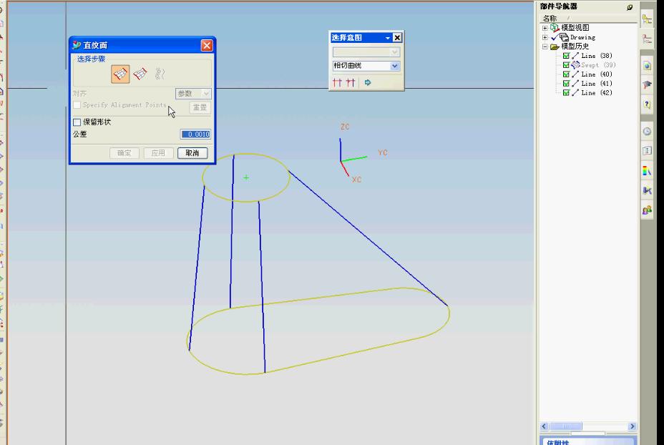Toggle the Specify Alignment Points checkbox
Viewport: 664px width, 445px height.
click(x=77, y=105)
